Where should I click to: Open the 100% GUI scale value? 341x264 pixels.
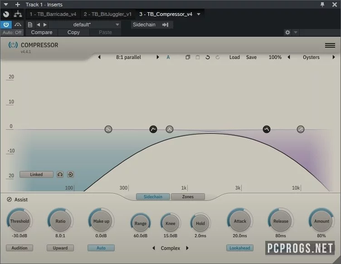tap(275, 57)
